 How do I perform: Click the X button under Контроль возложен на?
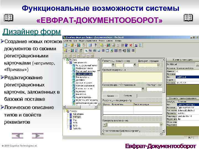point(104,125)
